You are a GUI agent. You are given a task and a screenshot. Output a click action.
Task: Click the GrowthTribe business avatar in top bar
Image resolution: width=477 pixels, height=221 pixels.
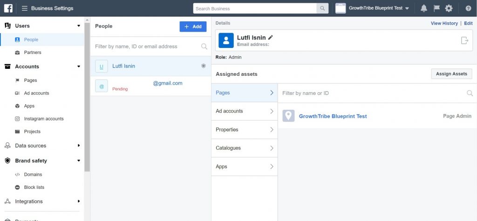pyautogui.click(x=341, y=8)
